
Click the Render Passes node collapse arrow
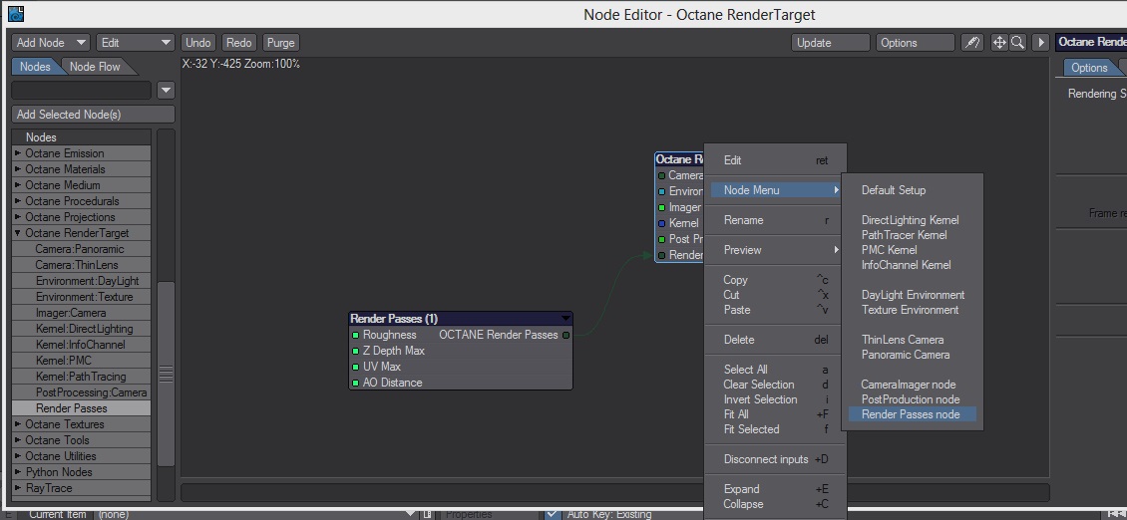click(565, 318)
